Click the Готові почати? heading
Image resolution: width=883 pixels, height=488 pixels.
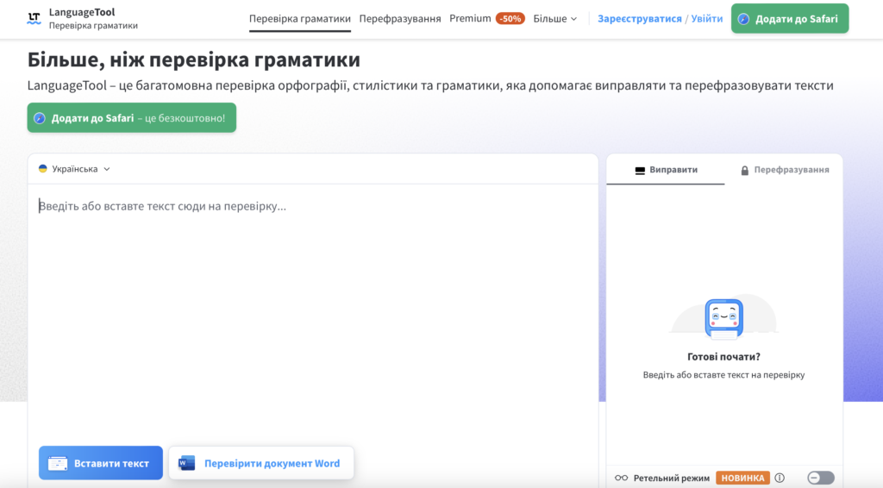point(723,356)
